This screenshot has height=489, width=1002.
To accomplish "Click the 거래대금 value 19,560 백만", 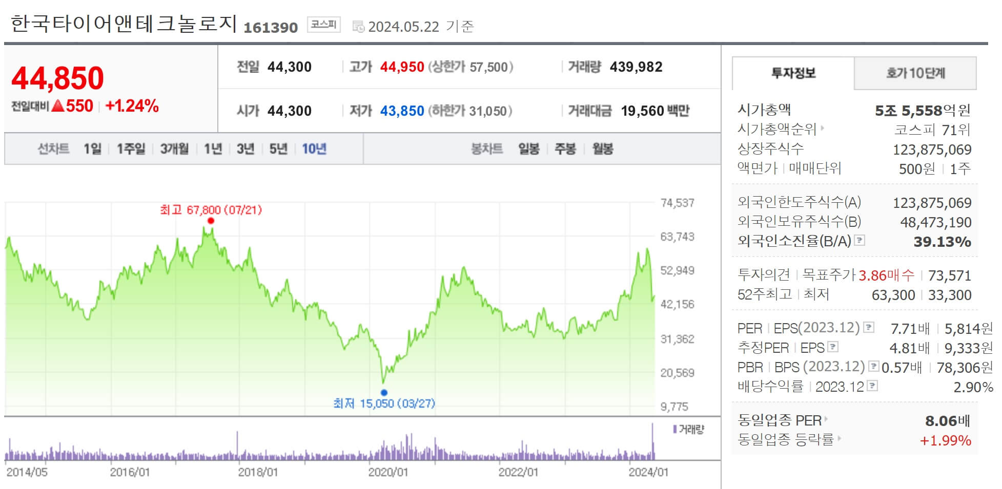I will point(655,111).
